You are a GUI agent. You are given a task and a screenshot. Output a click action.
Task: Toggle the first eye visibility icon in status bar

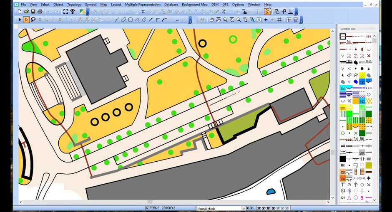259,208
